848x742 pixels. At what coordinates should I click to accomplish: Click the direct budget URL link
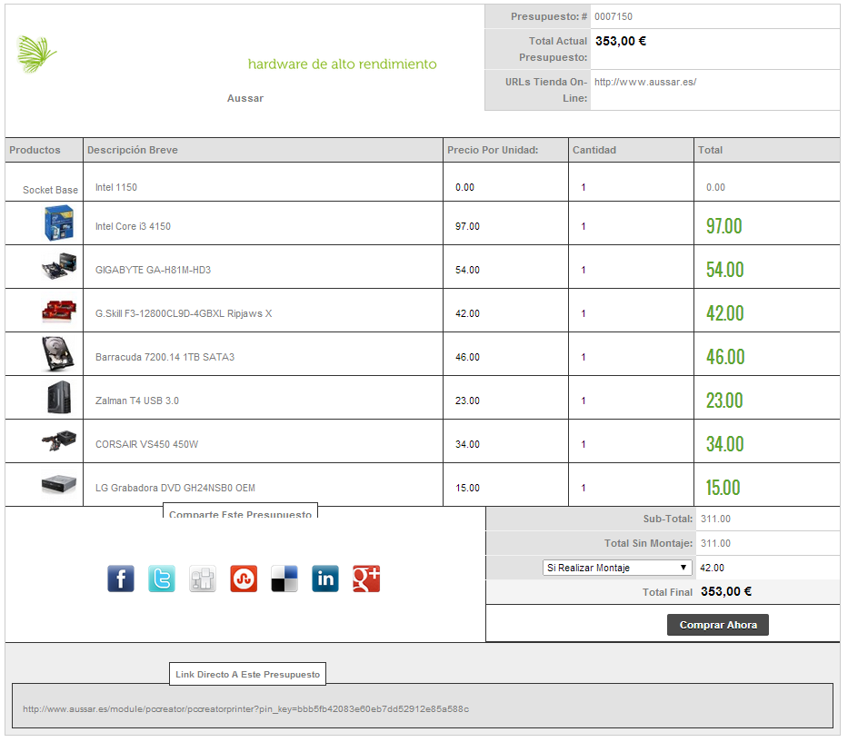(x=246, y=708)
